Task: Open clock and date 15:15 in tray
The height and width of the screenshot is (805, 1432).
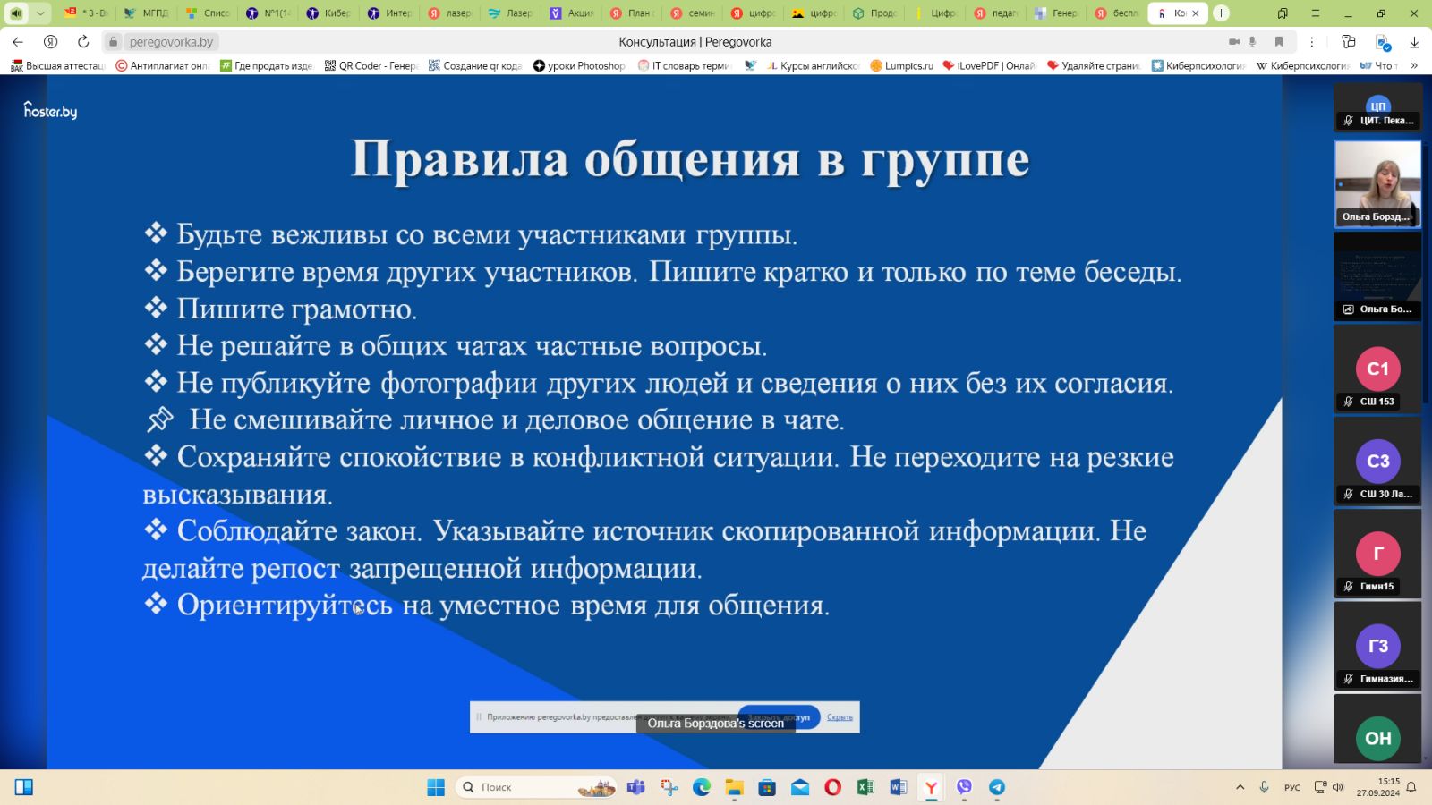Action: (x=1377, y=787)
